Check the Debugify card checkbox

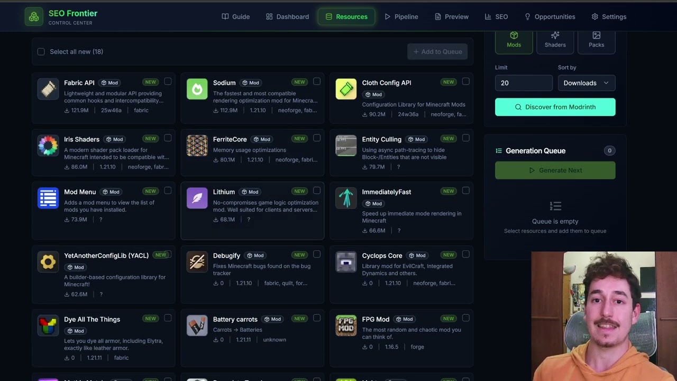(x=317, y=255)
